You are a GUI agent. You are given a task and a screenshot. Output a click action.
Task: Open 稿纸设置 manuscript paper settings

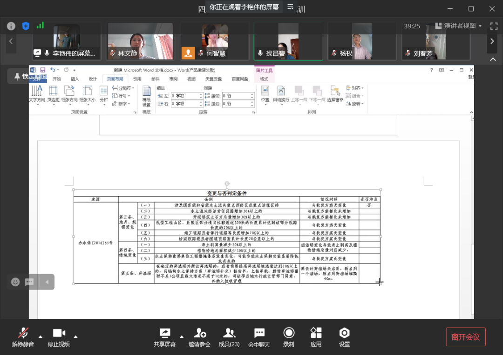click(x=147, y=96)
